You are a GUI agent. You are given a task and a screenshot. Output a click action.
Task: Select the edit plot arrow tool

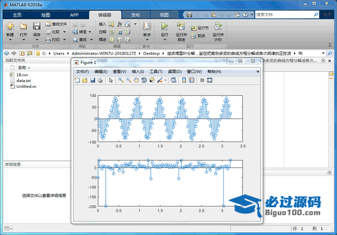point(111,80)
